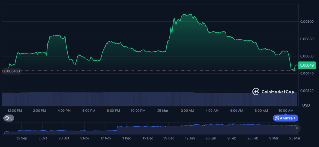
Task: Click the green 0.00849 current price tag
Action: 307,65
